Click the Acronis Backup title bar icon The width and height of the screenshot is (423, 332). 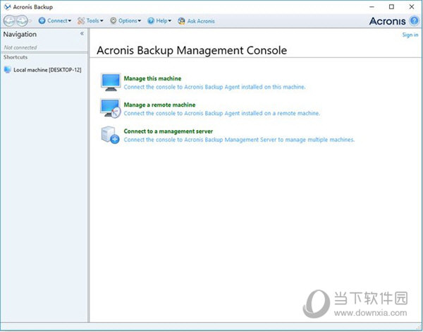[7, 7]
